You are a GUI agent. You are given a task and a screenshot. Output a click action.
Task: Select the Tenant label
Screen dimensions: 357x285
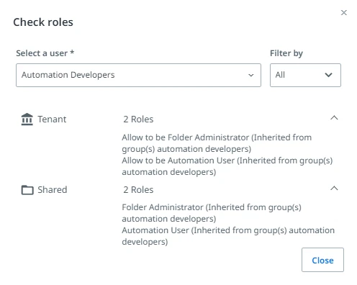[52, 119]
